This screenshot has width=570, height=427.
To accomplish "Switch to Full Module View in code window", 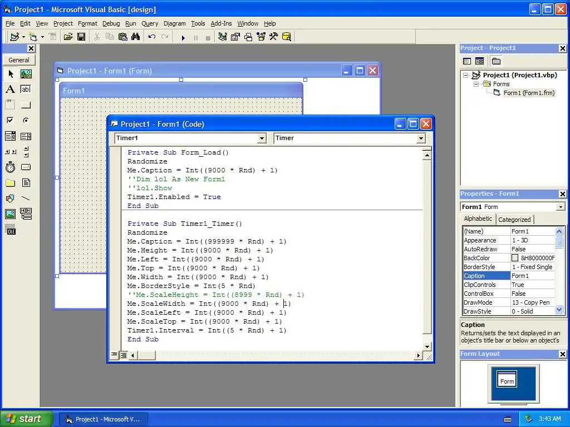I will [124, 355].
